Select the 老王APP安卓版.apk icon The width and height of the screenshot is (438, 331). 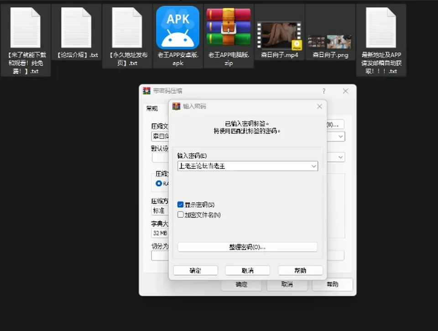click(x=177, y=28)
